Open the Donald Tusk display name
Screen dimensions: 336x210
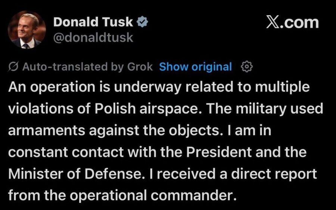[x=93, y=22]
